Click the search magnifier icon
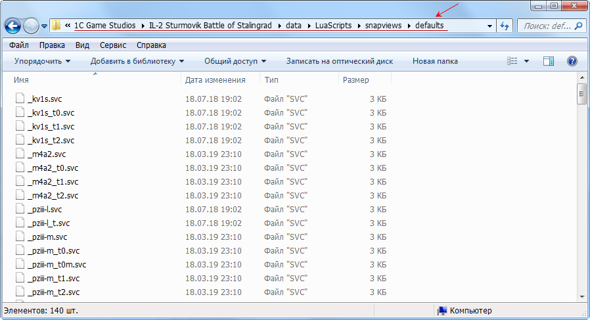Image resolution: width=590 pixels, height=320 pixels. [578, 26]
